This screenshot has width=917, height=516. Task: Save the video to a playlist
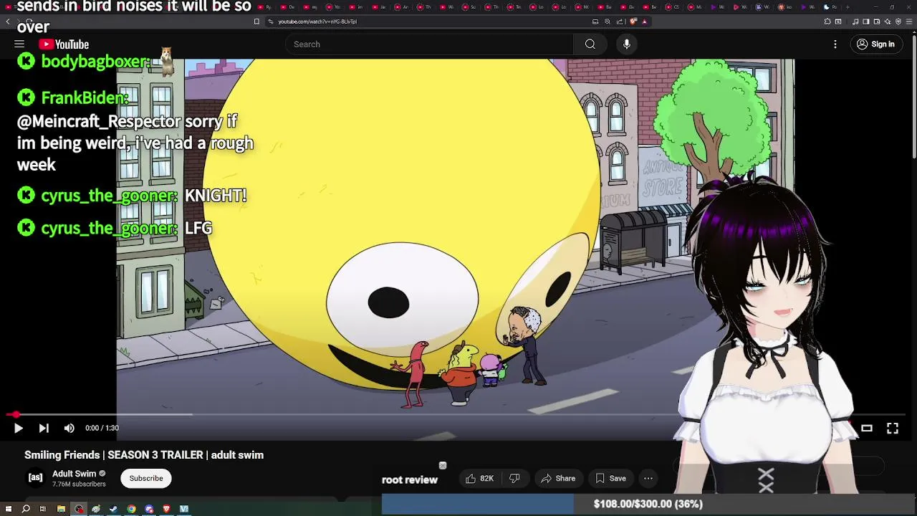coord(610,478)
